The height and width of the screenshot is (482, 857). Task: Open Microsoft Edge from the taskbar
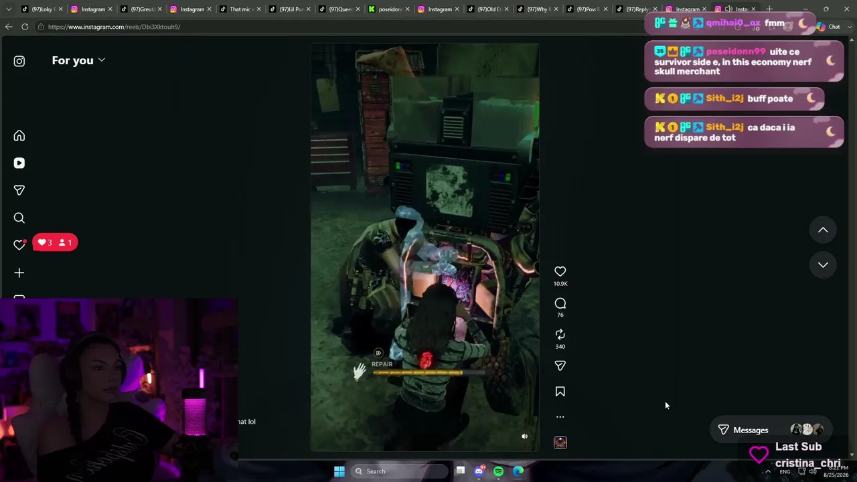(518, 471)
